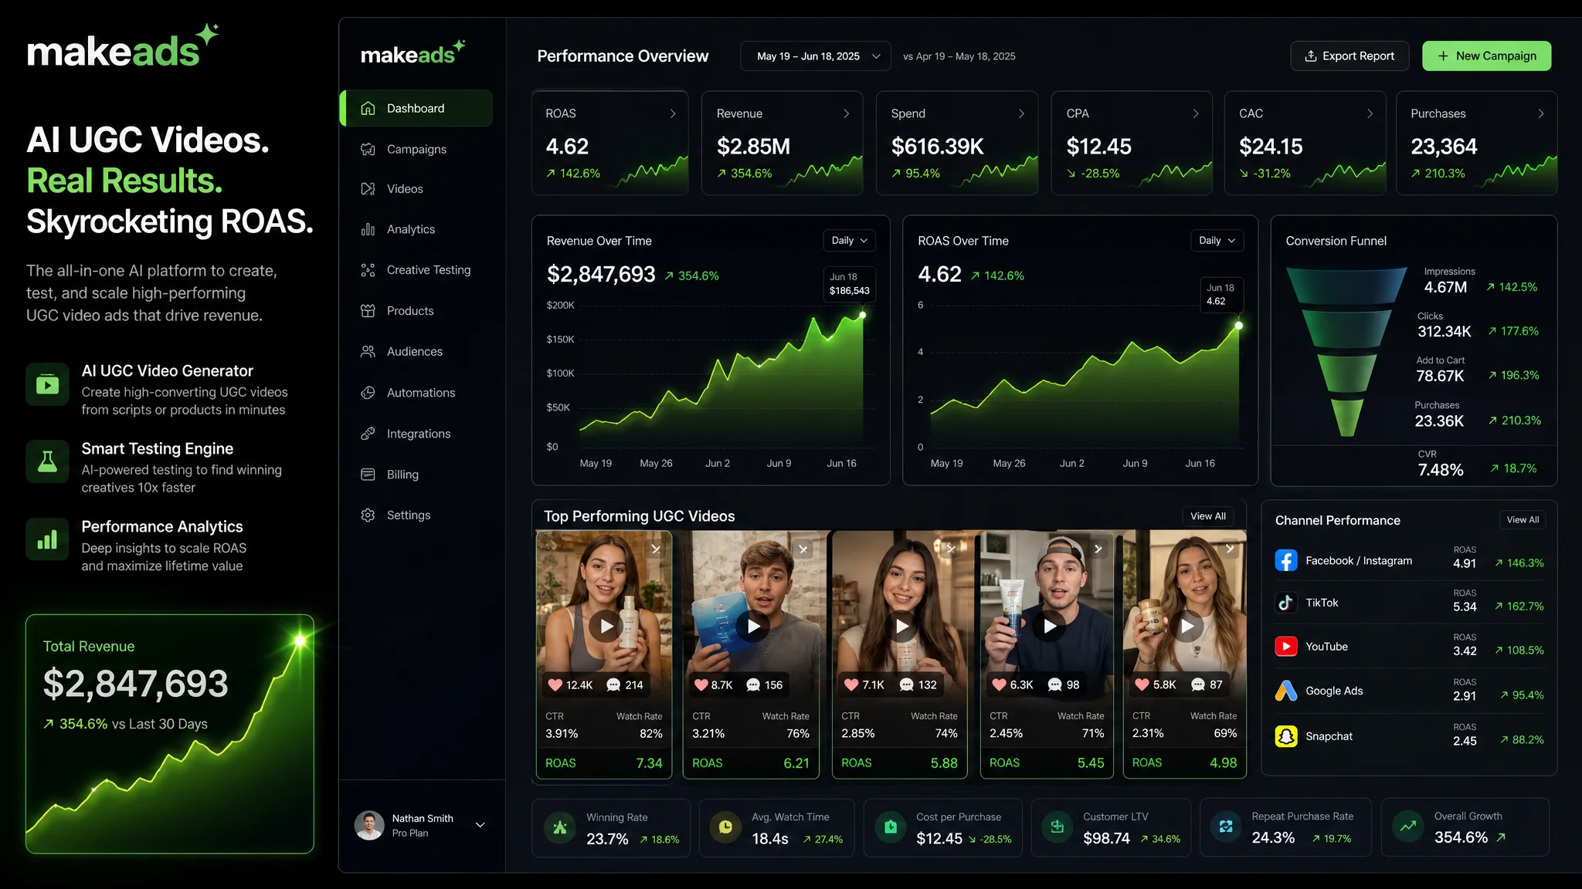Click the Export Report button

point(1349,56)
